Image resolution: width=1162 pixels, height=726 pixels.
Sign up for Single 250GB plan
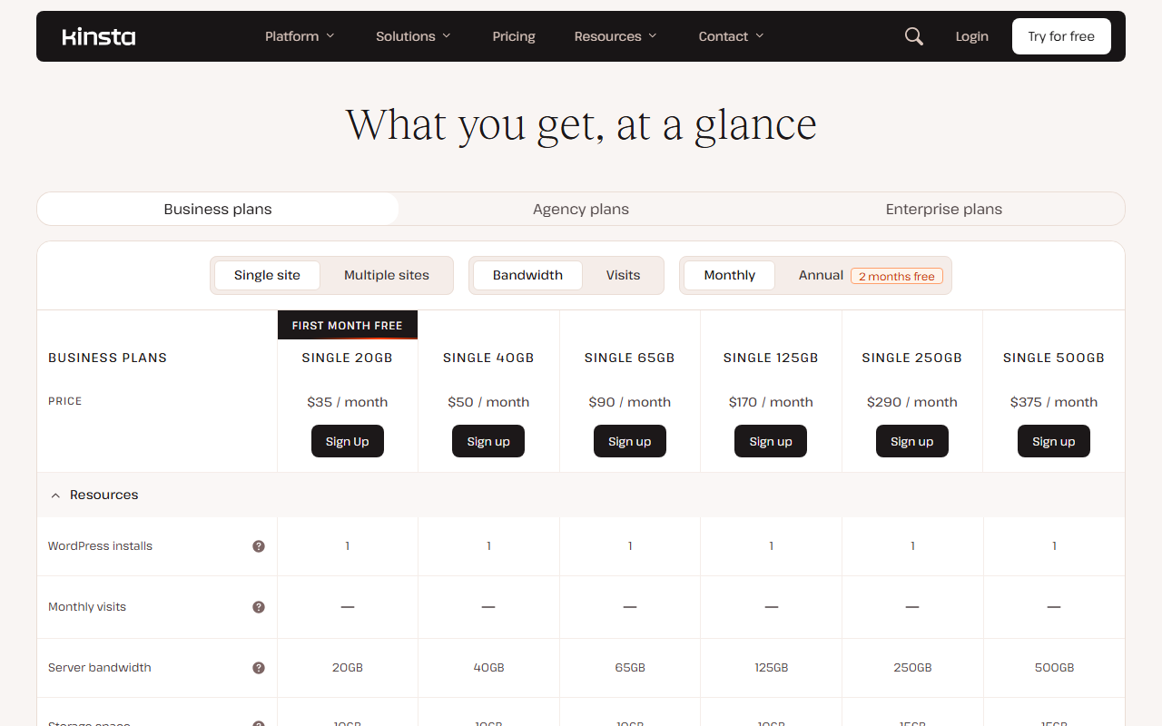pyautogui.click(x=912, y=441)
